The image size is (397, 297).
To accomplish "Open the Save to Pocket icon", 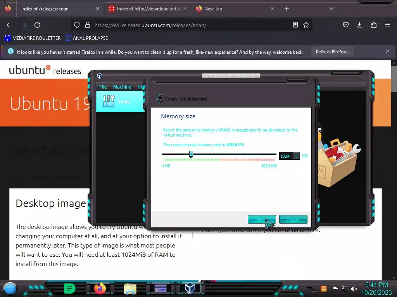I will 346,25.
